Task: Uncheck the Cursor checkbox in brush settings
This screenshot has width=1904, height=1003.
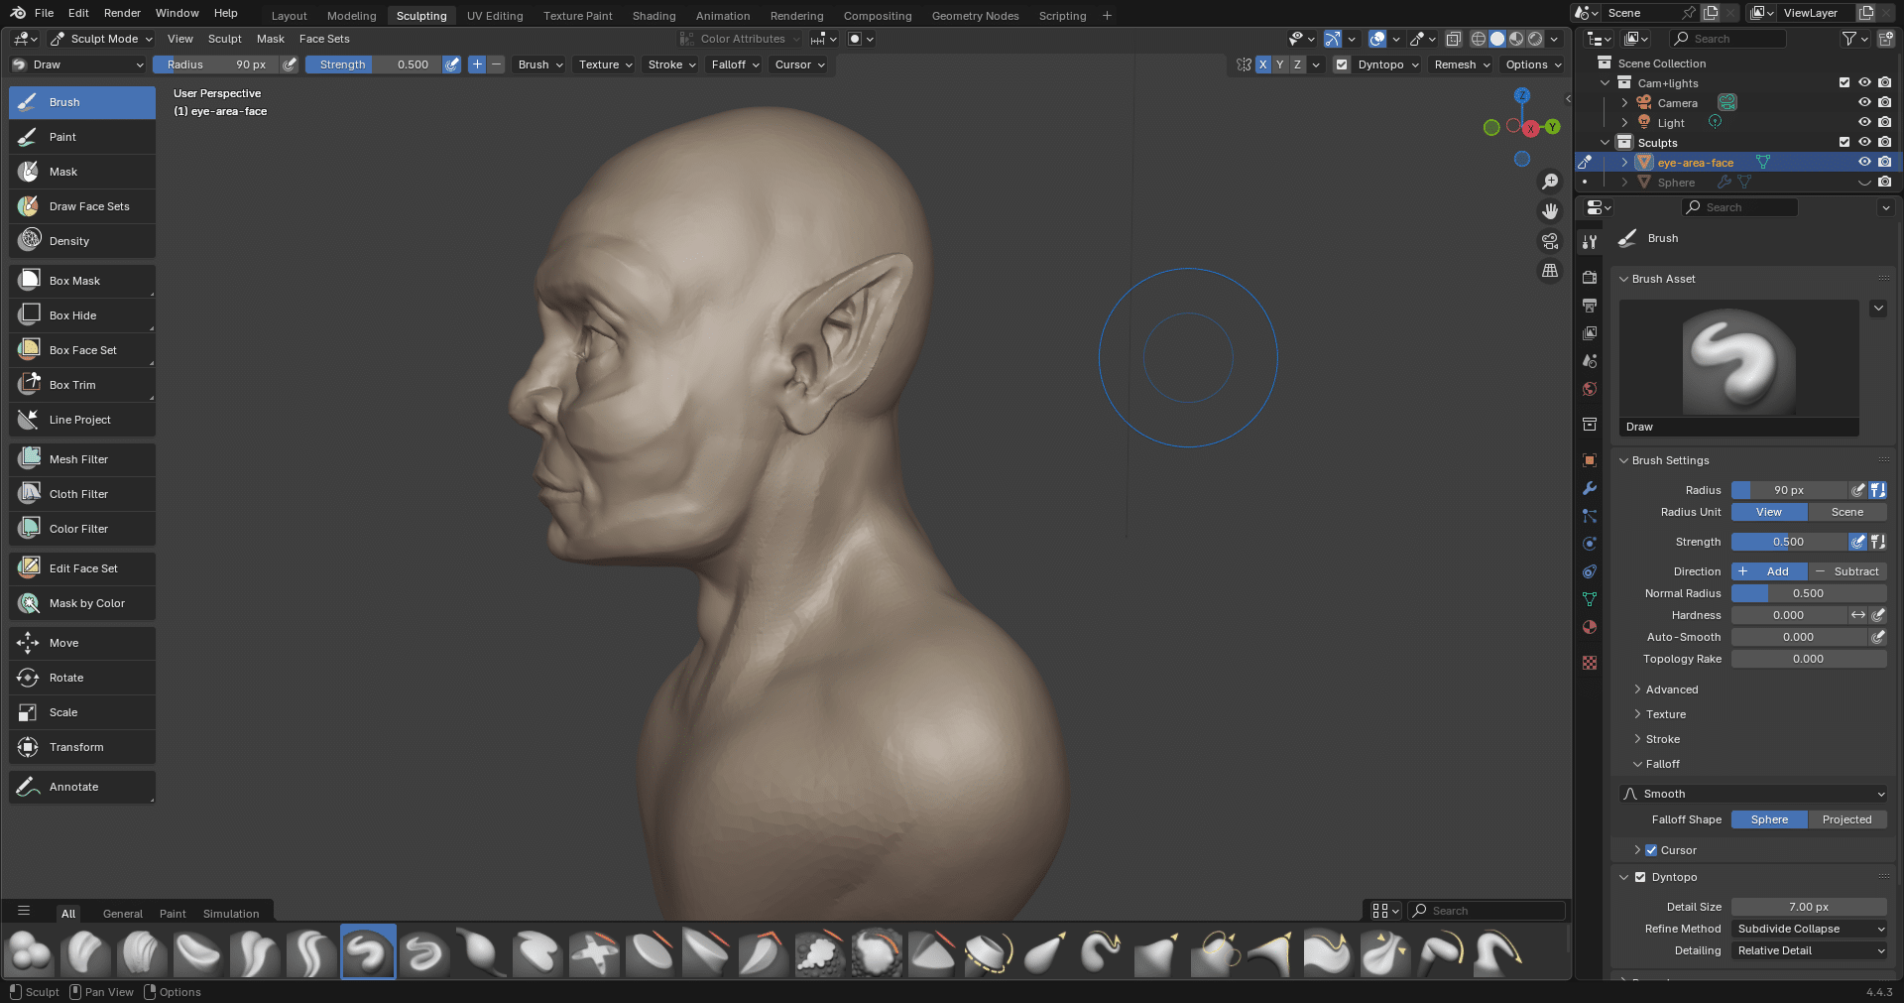Action: click(x=1651, y=850)
